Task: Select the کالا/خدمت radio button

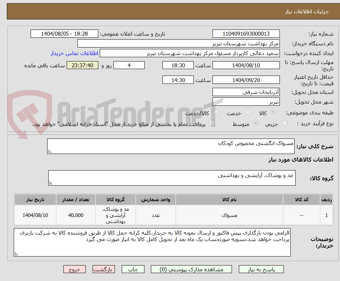Action: (216, 112)
